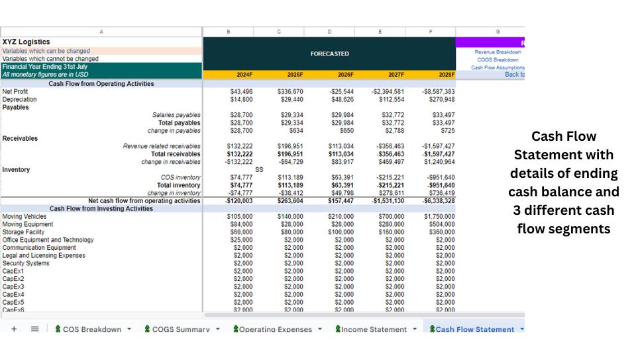This screenshot has height=357, width=636.
Task: Click the dollar icon on COGS Summary tab
Action: (147, 329)
